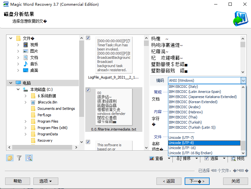251x189 pixels.
Task: Click the 本地磁盘 (C:) drive icon
Action: 25,89
